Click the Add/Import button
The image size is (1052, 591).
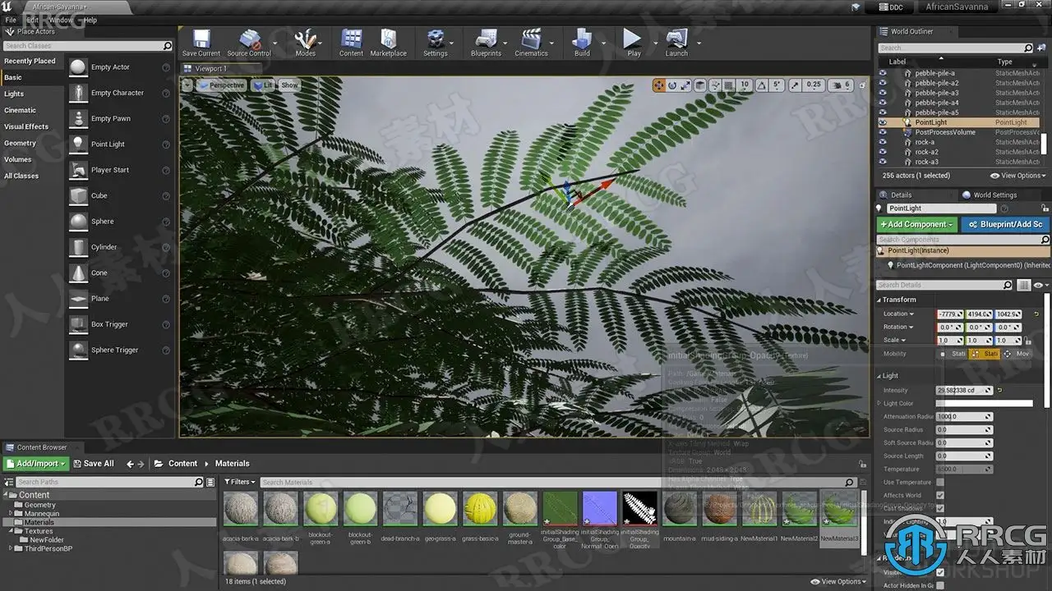pyautogui.click(x=37, y=464)
